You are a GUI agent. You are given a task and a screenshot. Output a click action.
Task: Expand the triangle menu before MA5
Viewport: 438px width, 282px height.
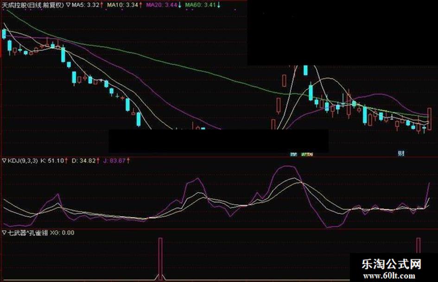click(68, 5)
